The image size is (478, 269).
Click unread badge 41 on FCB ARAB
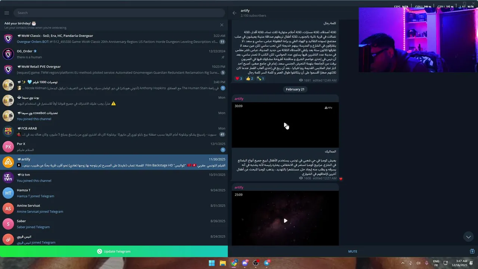pyautogui.click(x=222, y=134)
